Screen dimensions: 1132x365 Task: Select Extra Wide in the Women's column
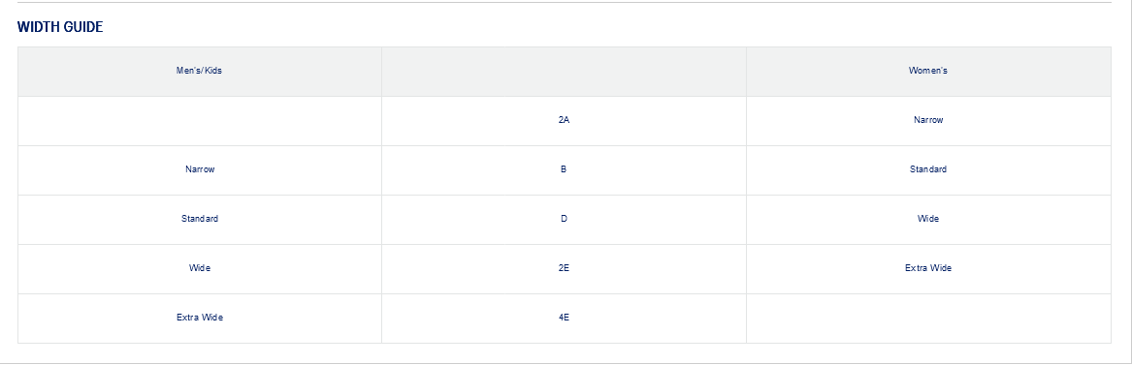pyautogui.click(x=928, y=268)
